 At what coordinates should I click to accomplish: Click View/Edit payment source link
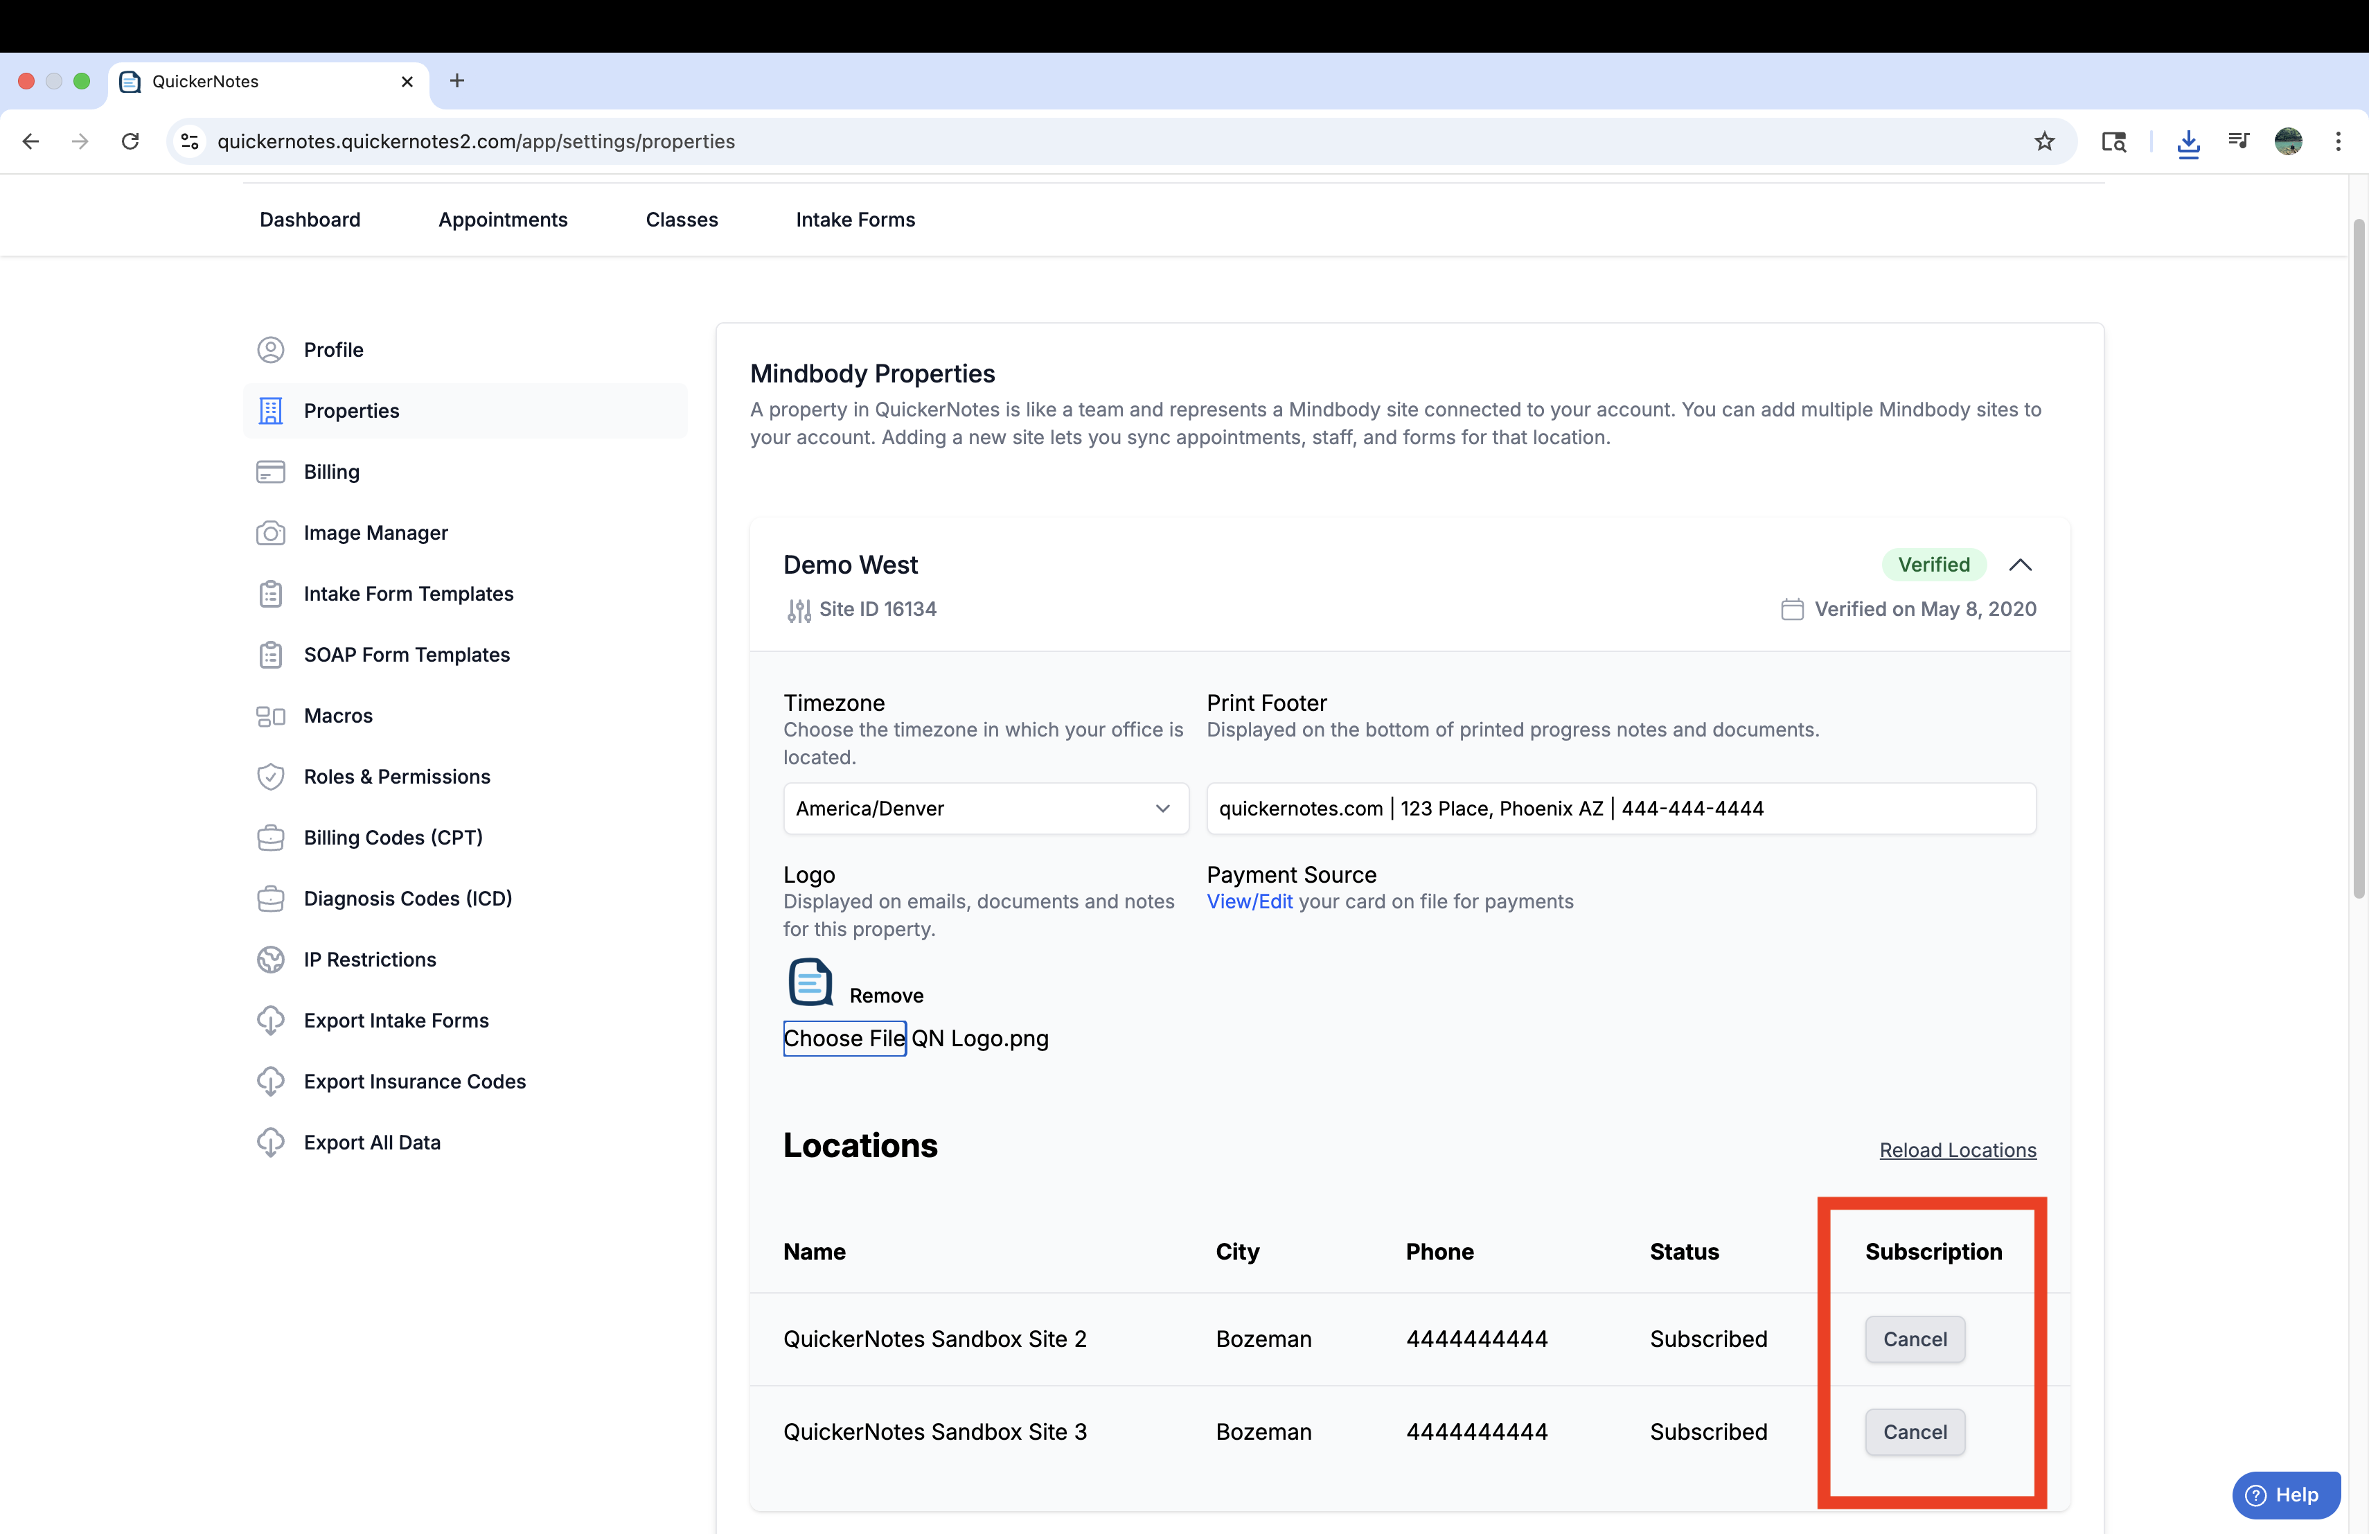click(1249, 901)
